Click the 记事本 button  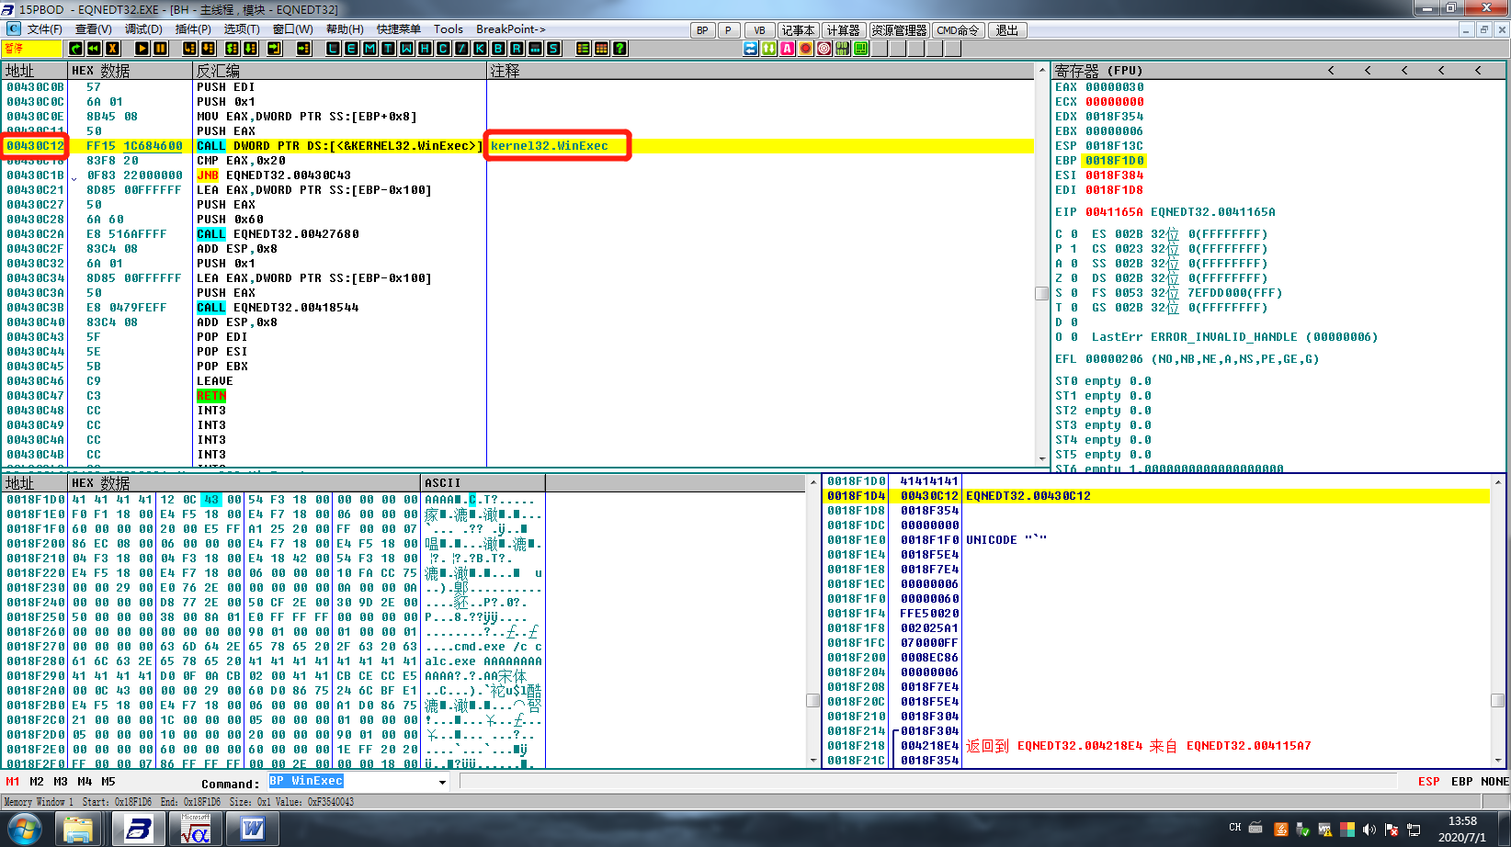(x=798, y=30)
